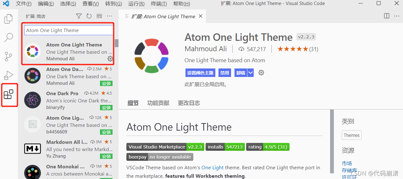Select One Monokai extension icon
The width and height of the screenshot is (403, 179).
[32, 172]
